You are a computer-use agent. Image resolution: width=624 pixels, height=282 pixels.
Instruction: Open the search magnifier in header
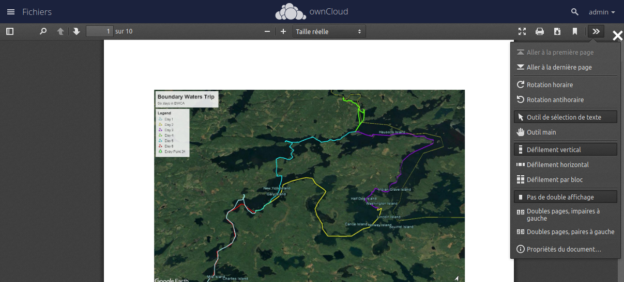[x=575, y=12]
